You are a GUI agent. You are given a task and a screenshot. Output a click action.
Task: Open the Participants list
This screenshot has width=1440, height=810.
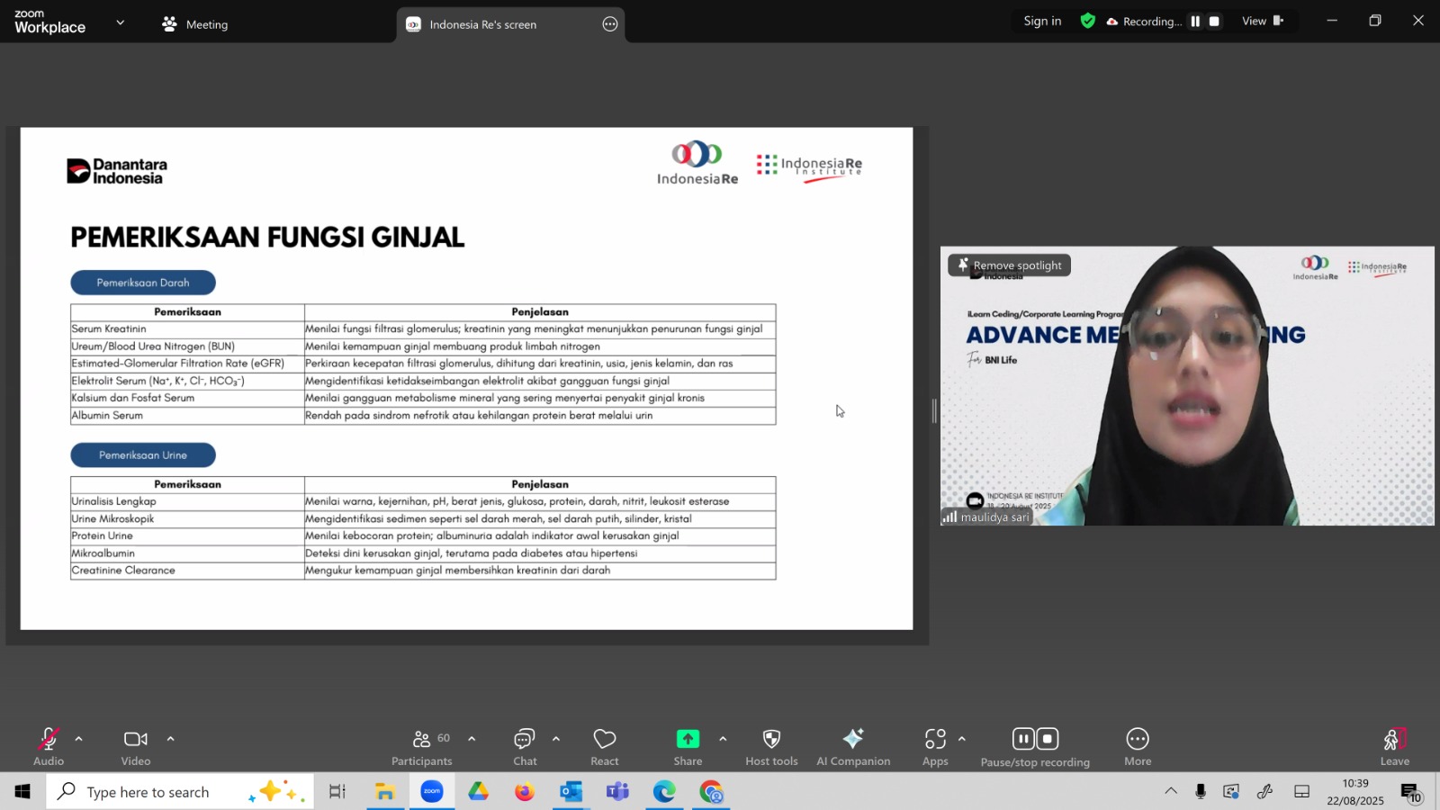[421, 746]
